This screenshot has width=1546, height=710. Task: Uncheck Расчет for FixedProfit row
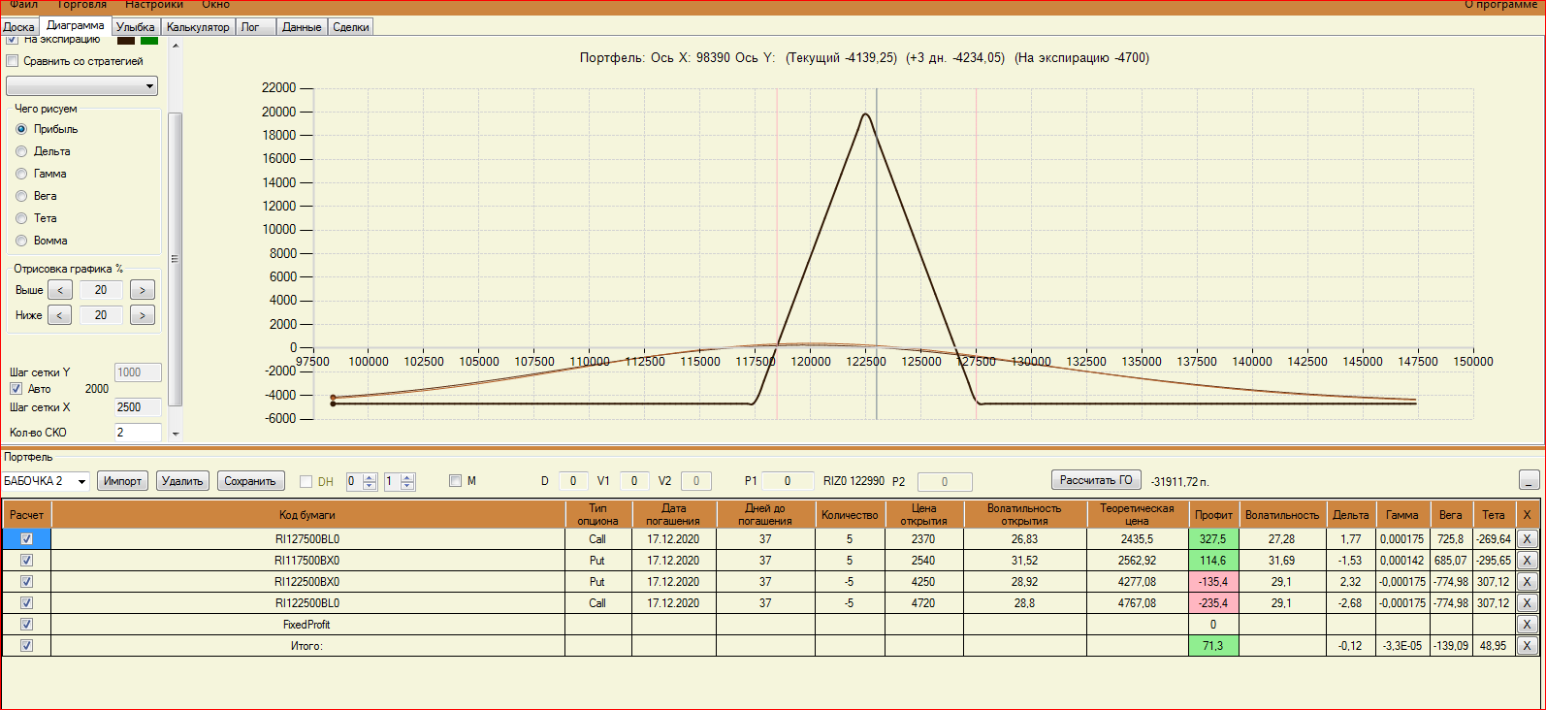click(26, 625)
